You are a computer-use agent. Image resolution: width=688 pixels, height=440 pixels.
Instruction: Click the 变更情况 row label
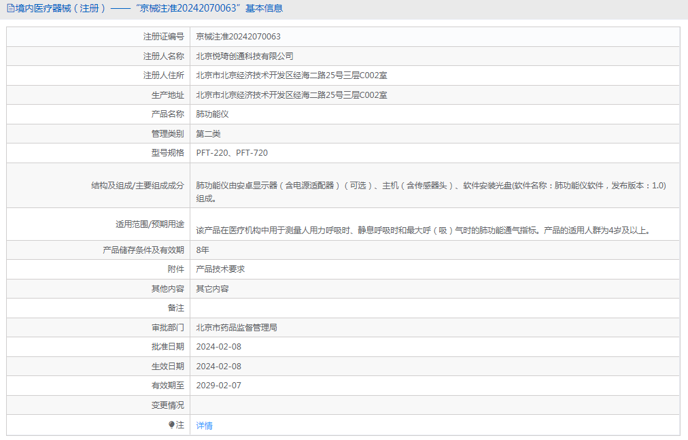pyautogui.click(x=167, y=405)
